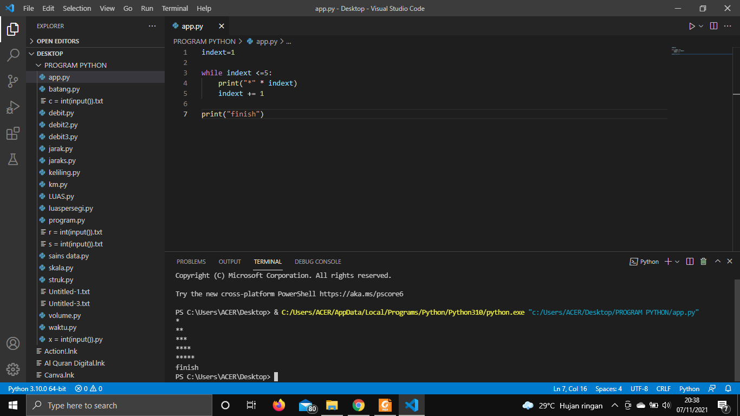Toggle maximized terminal panel size
Screen dimensions: 740x416
coord(717,262)
